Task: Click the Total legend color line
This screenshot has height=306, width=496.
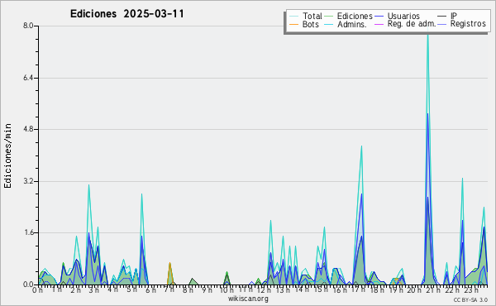Action: 293,17
